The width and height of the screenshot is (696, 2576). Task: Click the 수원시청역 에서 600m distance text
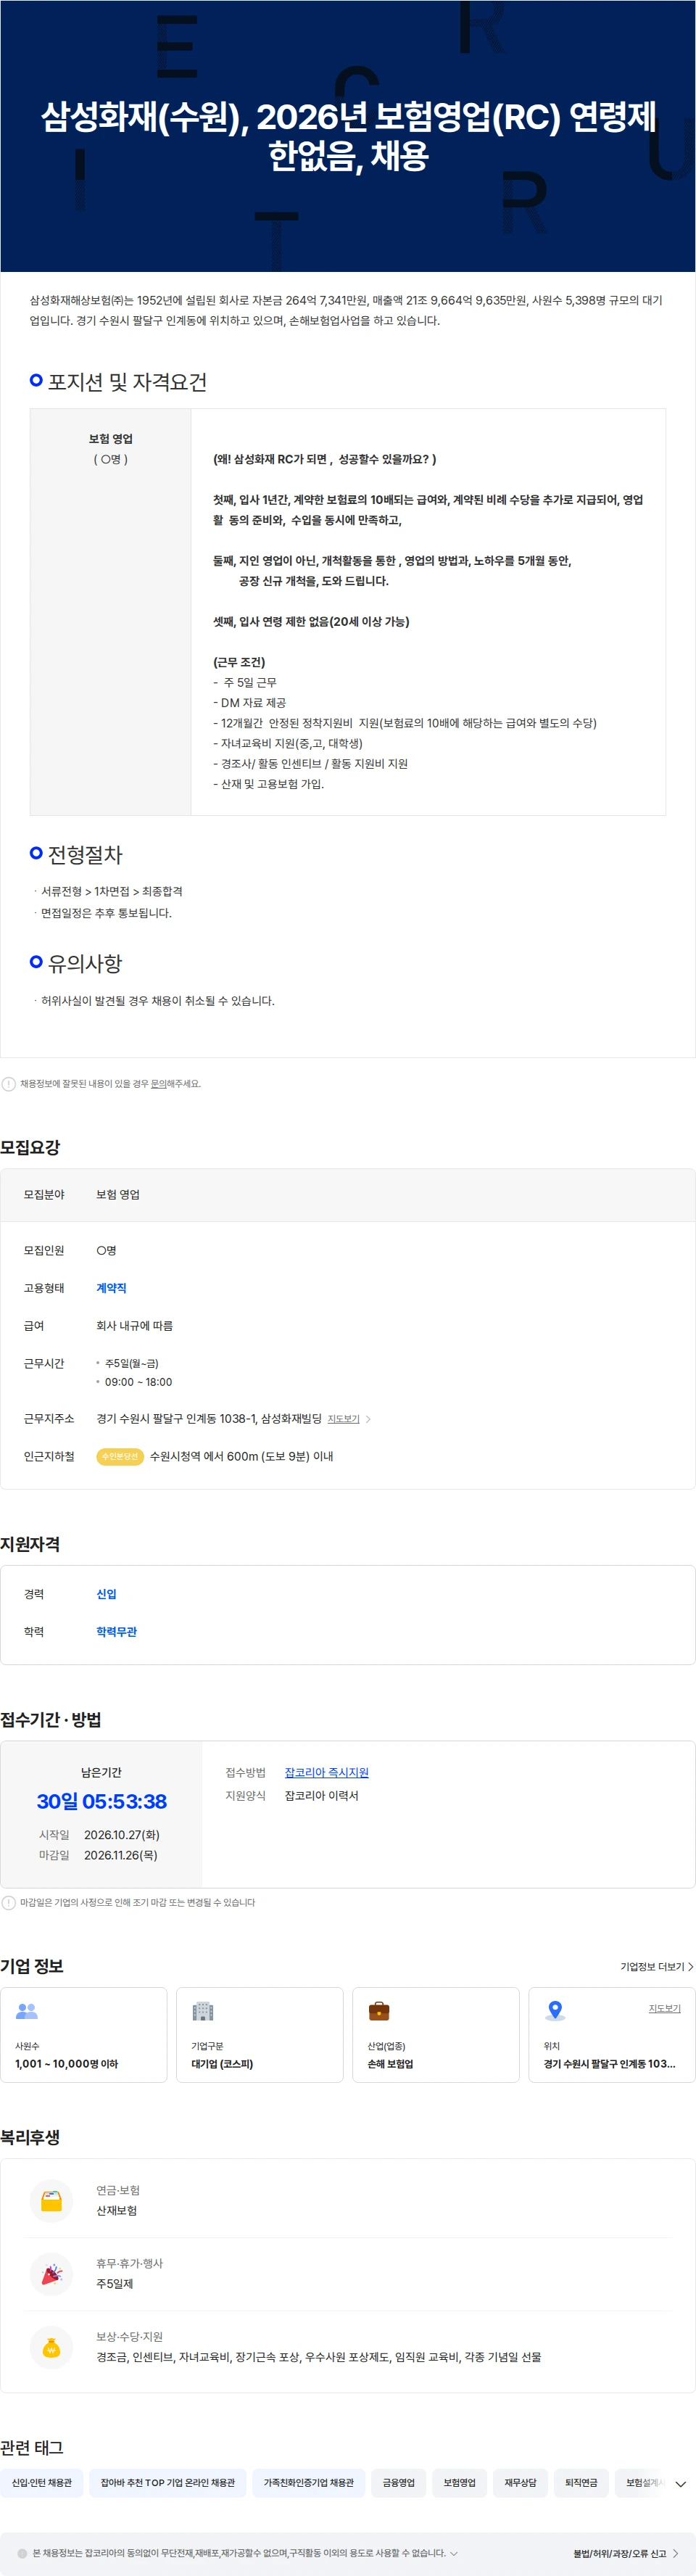[241, 1457]
